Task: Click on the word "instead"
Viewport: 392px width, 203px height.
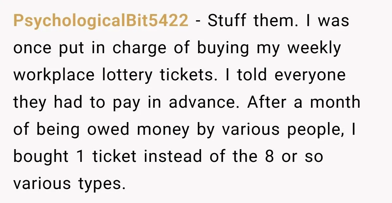Action: pos(172,157)
